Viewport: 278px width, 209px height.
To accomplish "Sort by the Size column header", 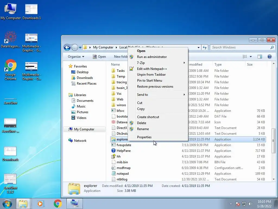I will click(x=256, y=64).
